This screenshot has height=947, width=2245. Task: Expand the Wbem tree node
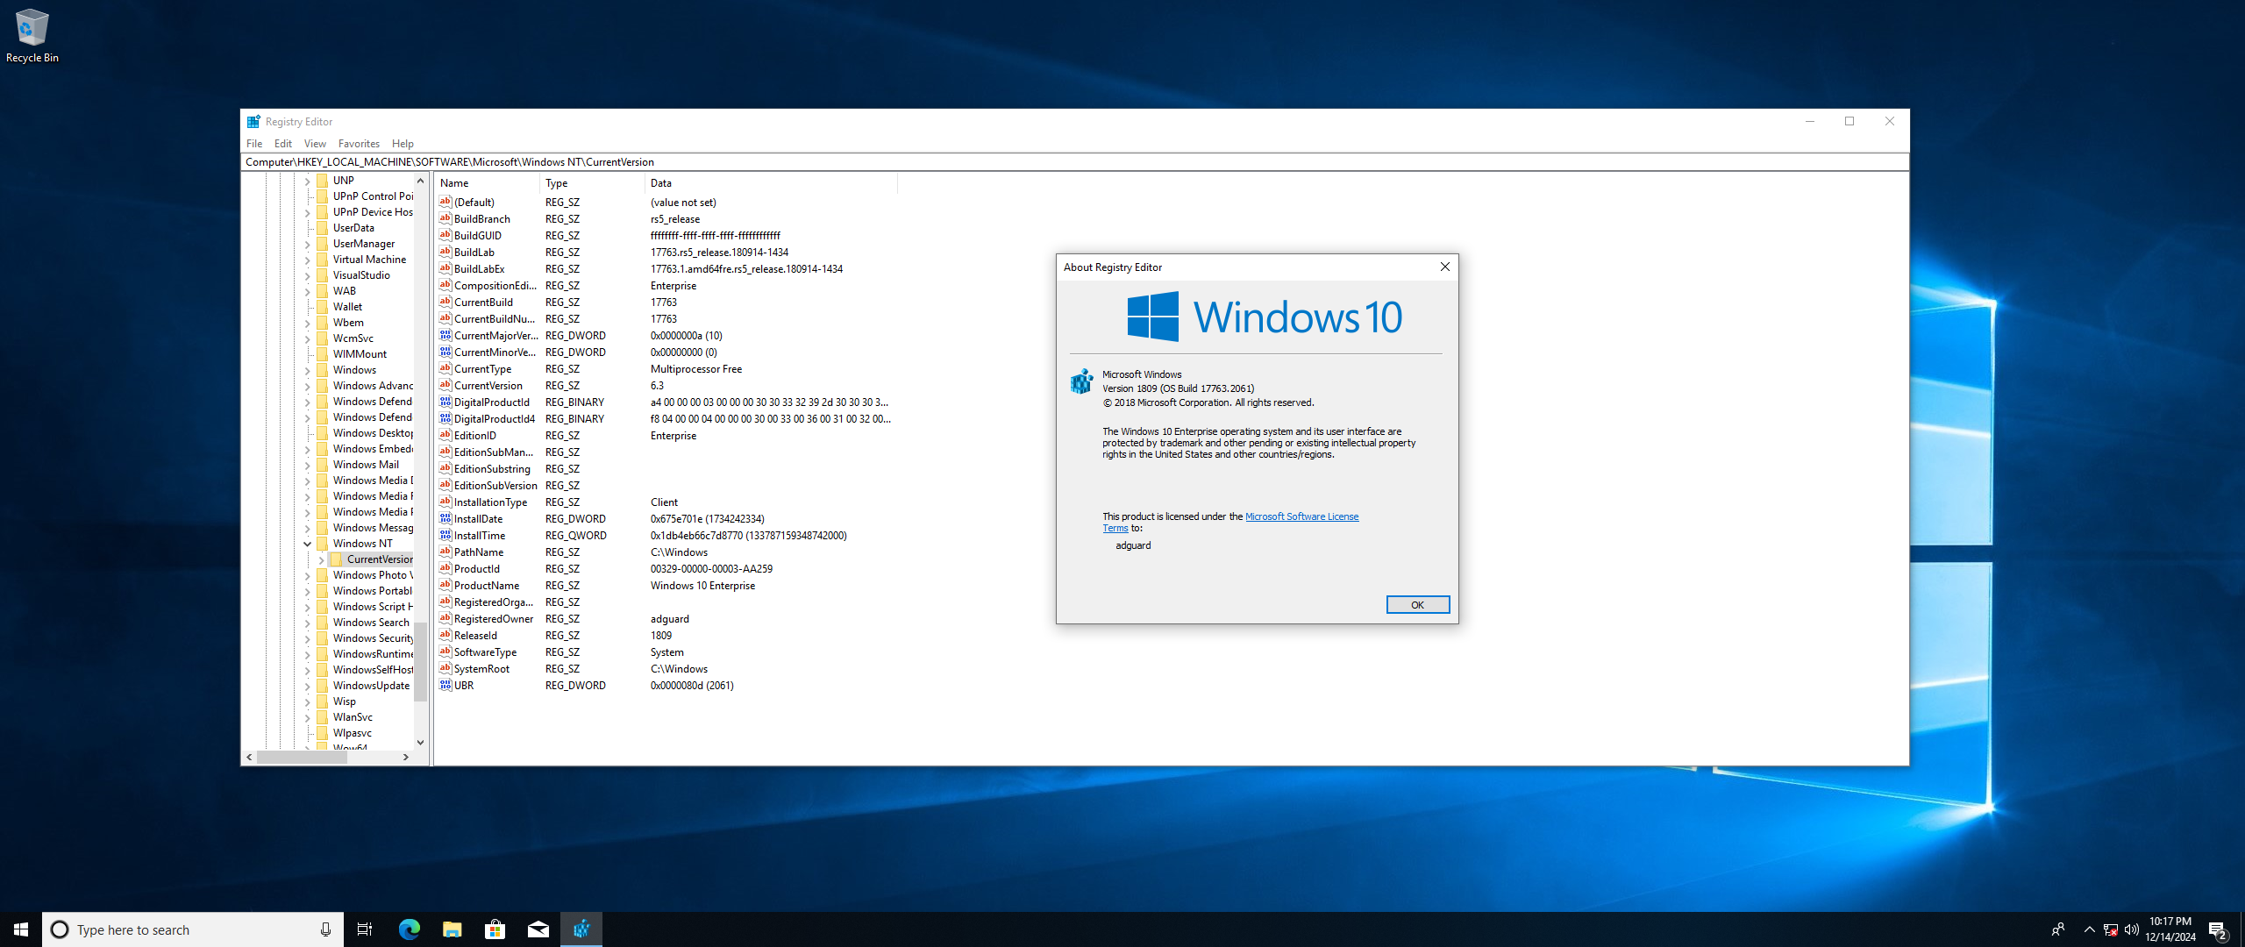click(308, 323)
